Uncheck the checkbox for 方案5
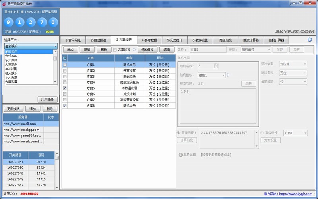 pos(65,88)
